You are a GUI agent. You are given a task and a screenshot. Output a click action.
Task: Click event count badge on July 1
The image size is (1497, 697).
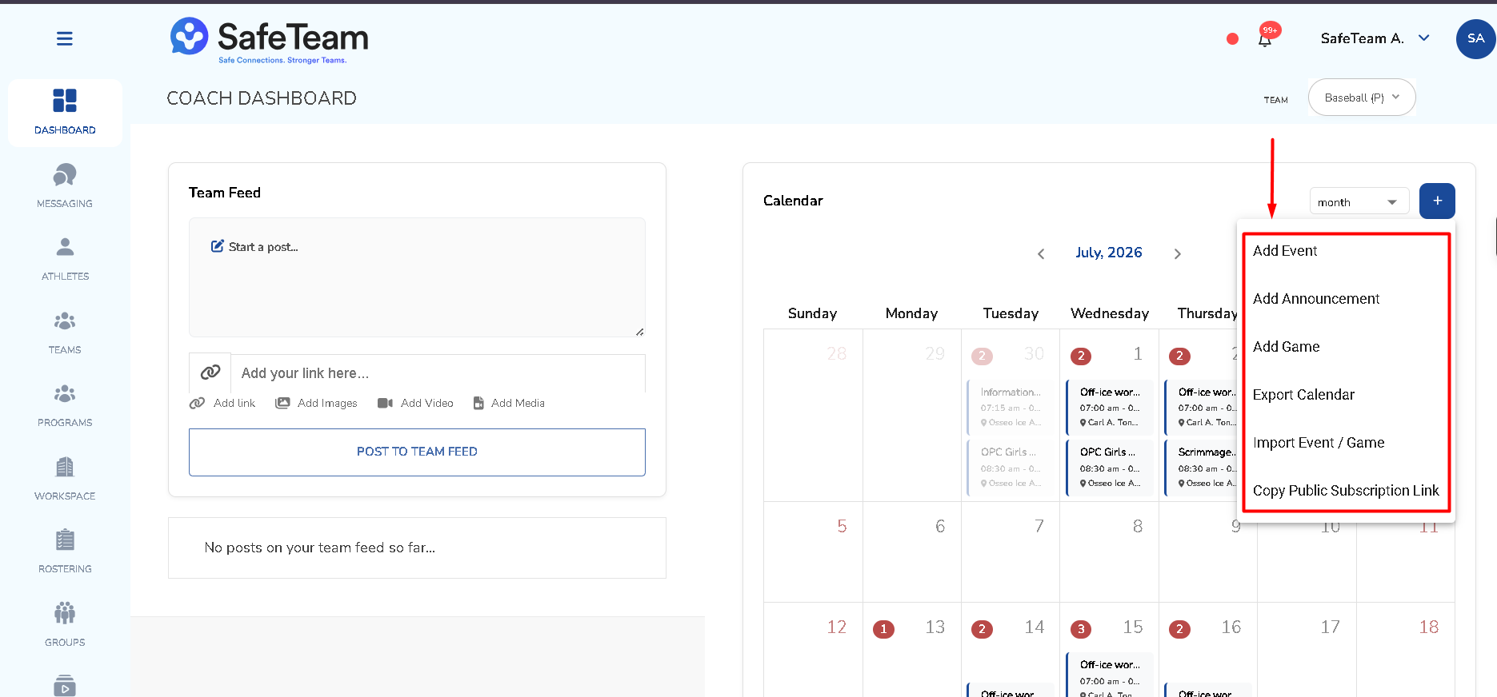[1081, 356]
